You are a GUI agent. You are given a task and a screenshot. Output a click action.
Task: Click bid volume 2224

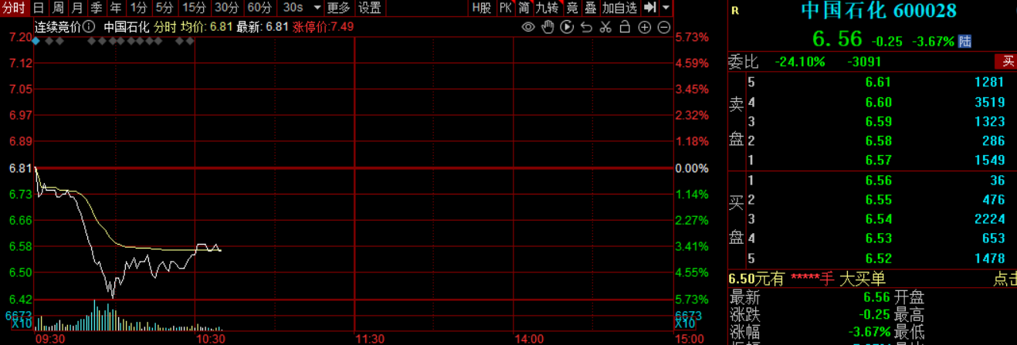(990, 219)
